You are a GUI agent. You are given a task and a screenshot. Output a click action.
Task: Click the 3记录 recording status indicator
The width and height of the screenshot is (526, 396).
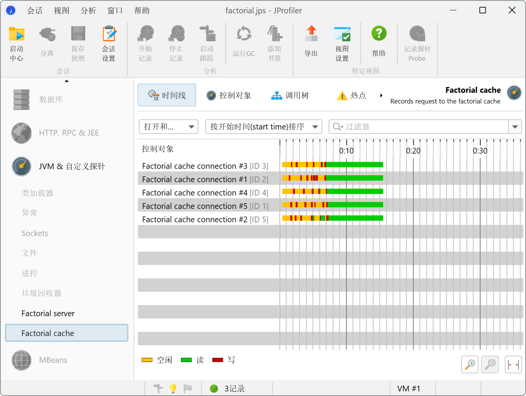point(228,388)
